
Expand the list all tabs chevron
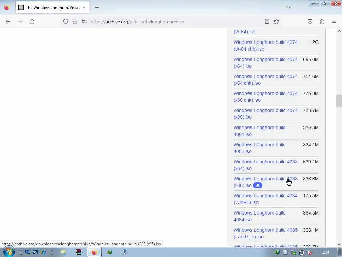288,7
